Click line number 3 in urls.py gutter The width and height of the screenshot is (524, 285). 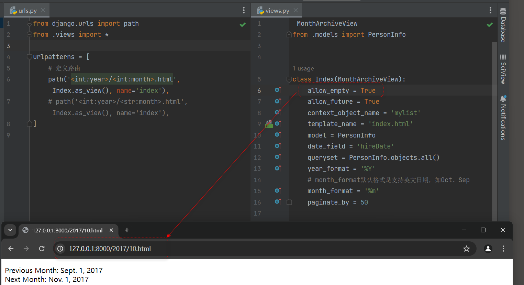(x=8, y=46)
